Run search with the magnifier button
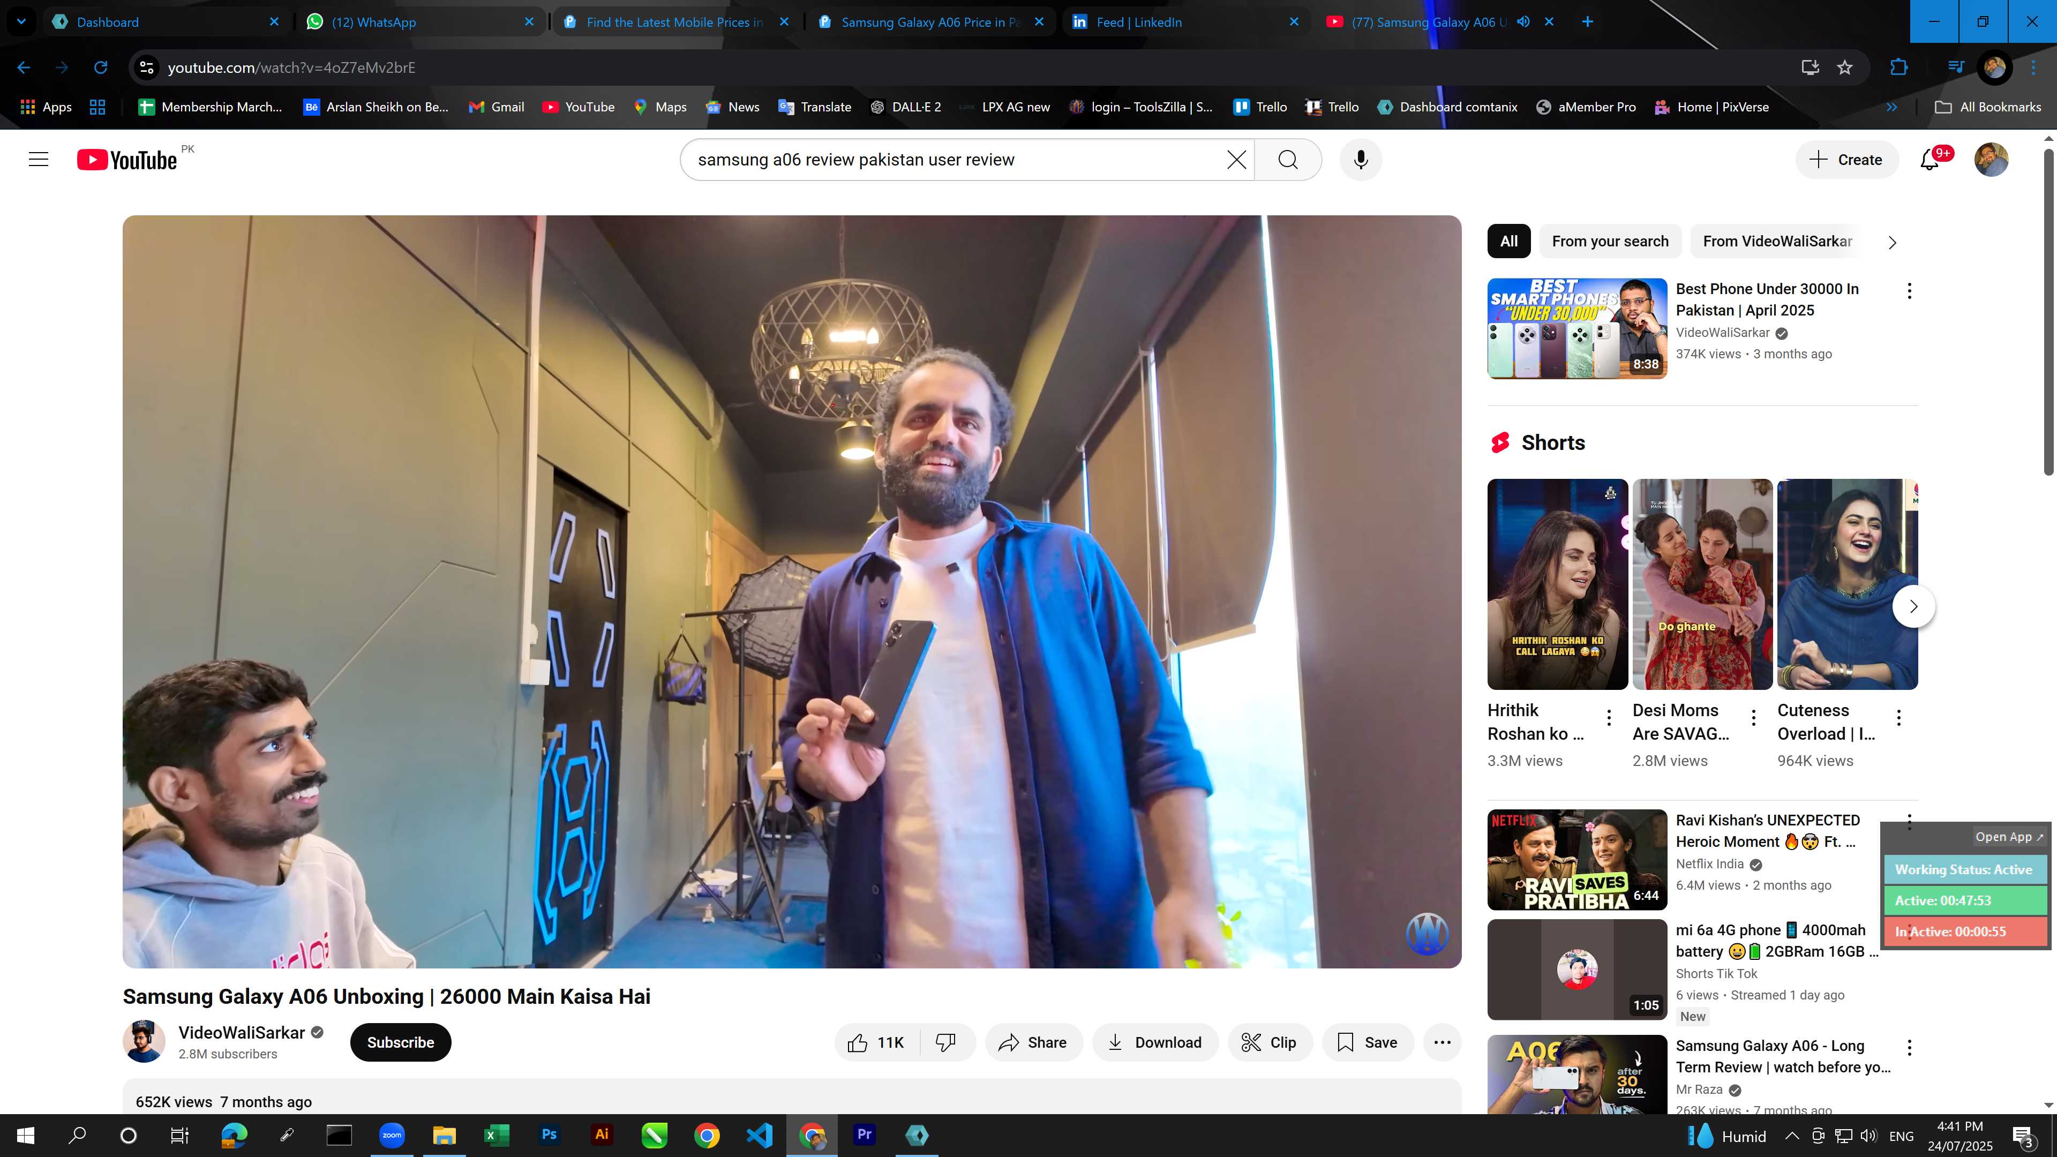 coord(1288,160)
